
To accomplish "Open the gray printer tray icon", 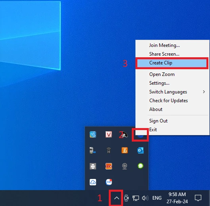I will pyautogui.click(x=93, y=166).
